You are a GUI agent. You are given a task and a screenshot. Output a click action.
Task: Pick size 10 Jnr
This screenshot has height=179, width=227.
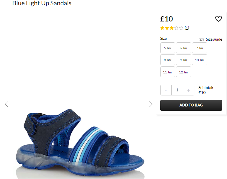tap(200, 60)
